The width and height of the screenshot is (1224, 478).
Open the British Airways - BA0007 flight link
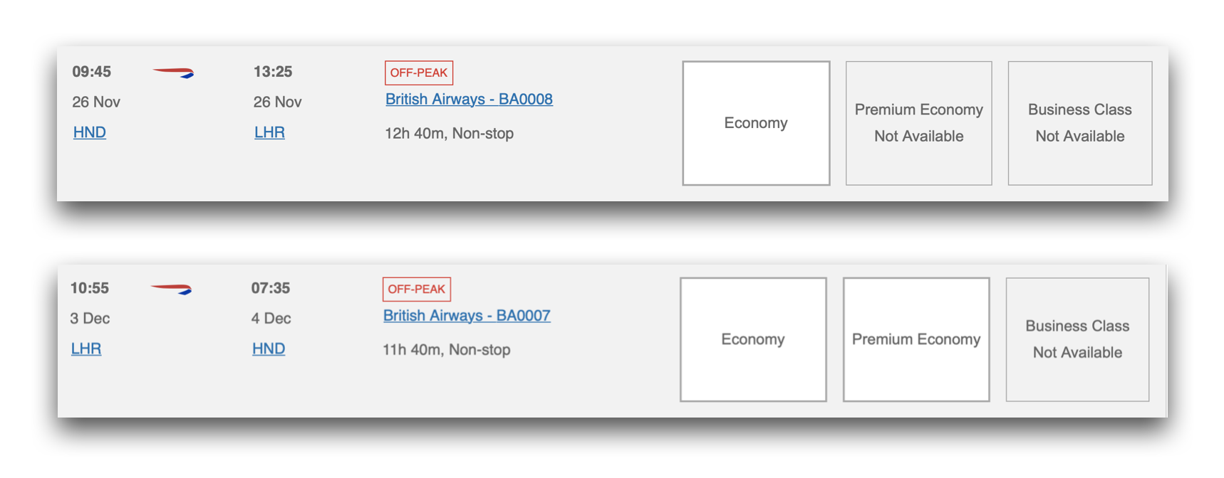(x=467, y=316)
